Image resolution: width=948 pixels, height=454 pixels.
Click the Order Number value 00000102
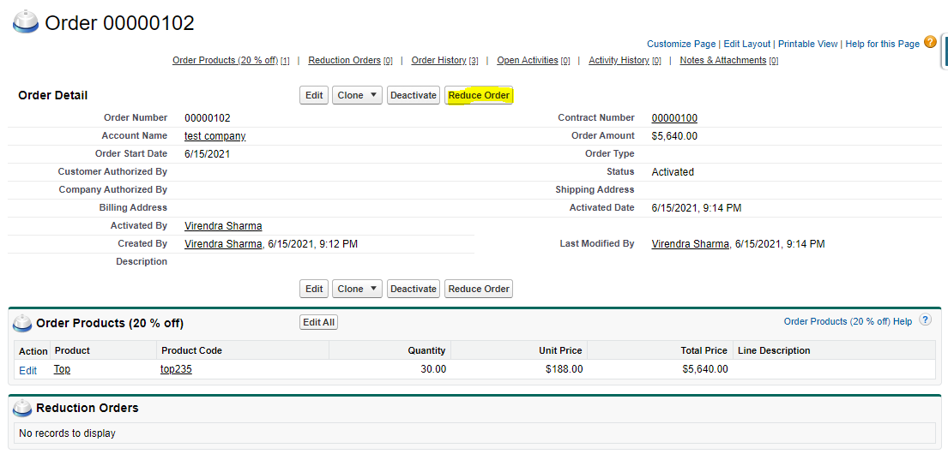[208, 117]
